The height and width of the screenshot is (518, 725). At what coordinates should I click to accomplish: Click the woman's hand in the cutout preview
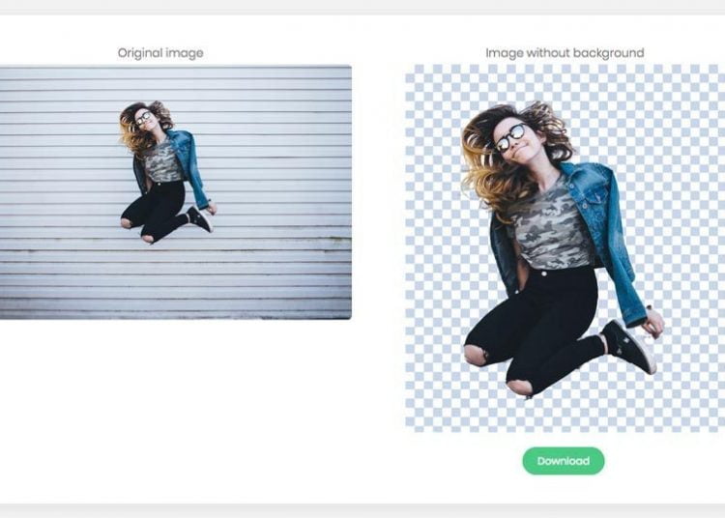654,323
